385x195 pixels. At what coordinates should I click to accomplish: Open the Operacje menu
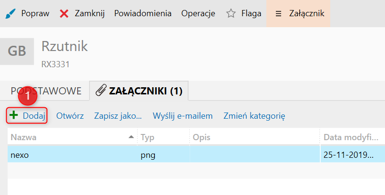coord(198,13)
